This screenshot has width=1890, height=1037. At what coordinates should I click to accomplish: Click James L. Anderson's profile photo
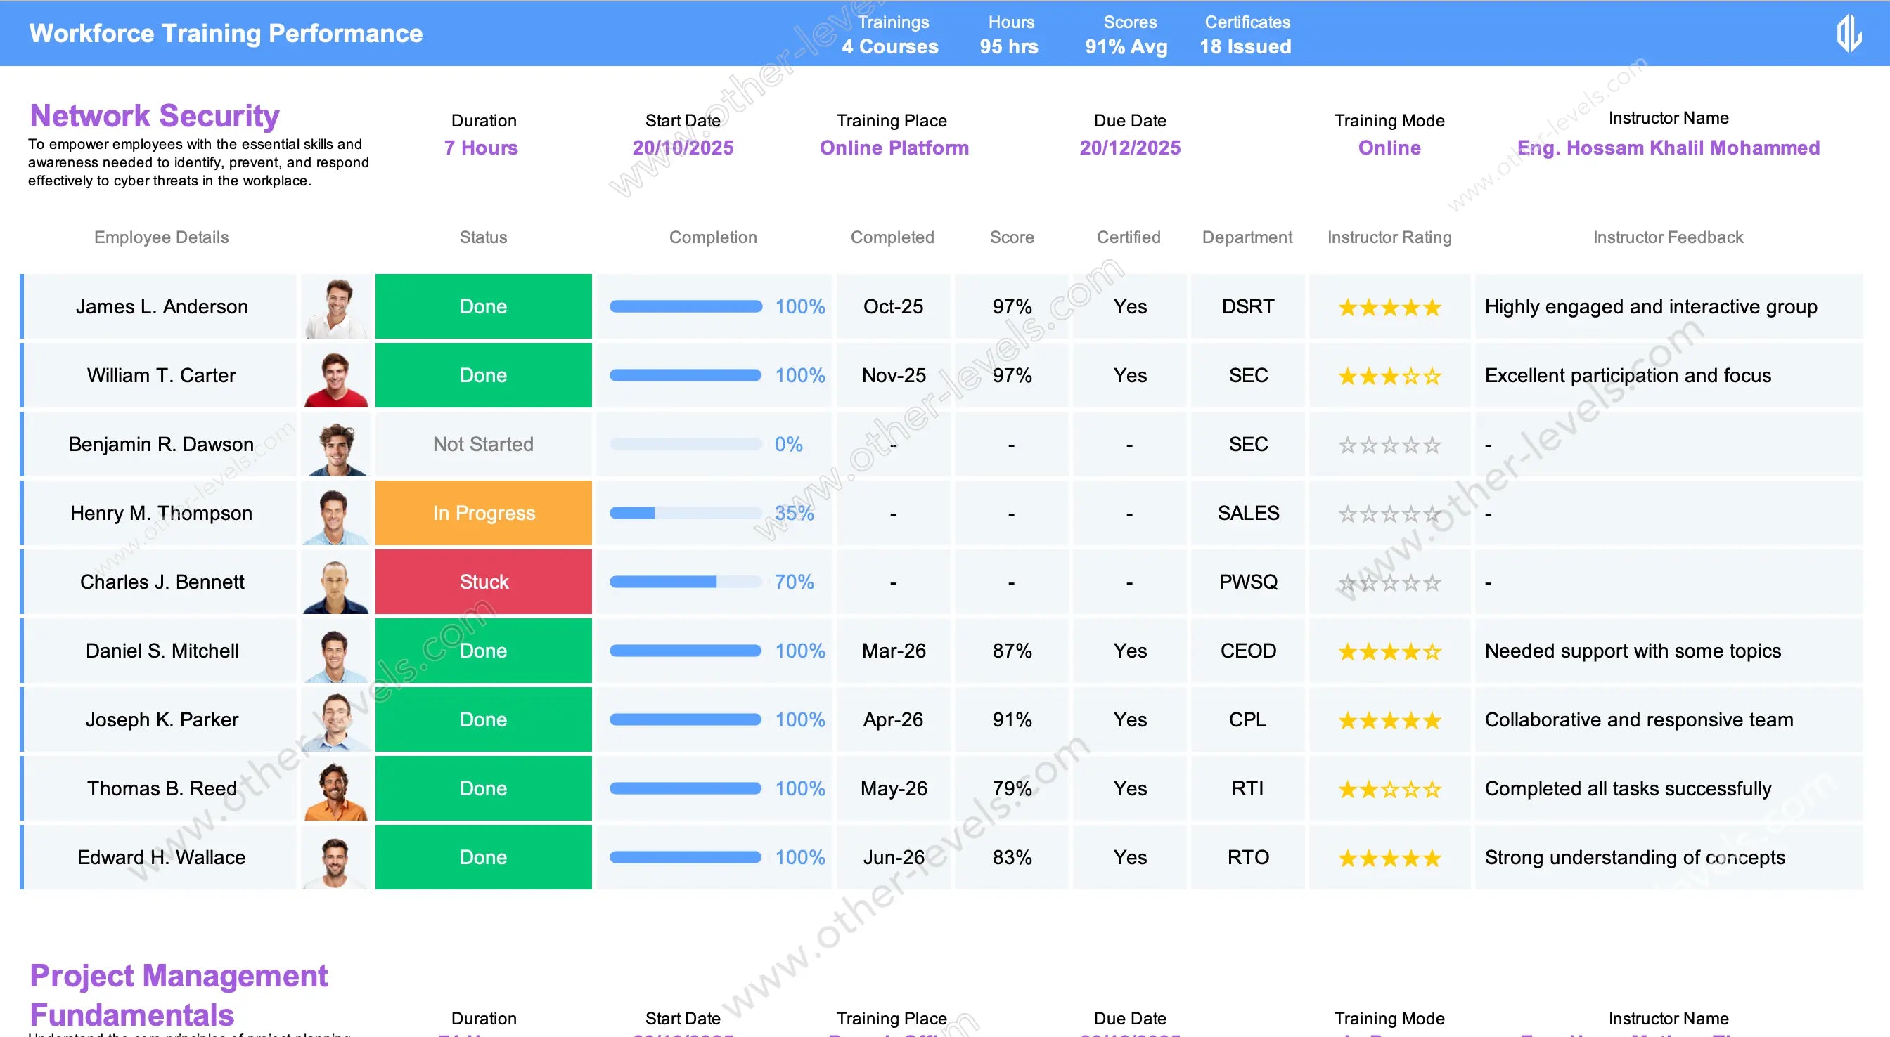336,307
